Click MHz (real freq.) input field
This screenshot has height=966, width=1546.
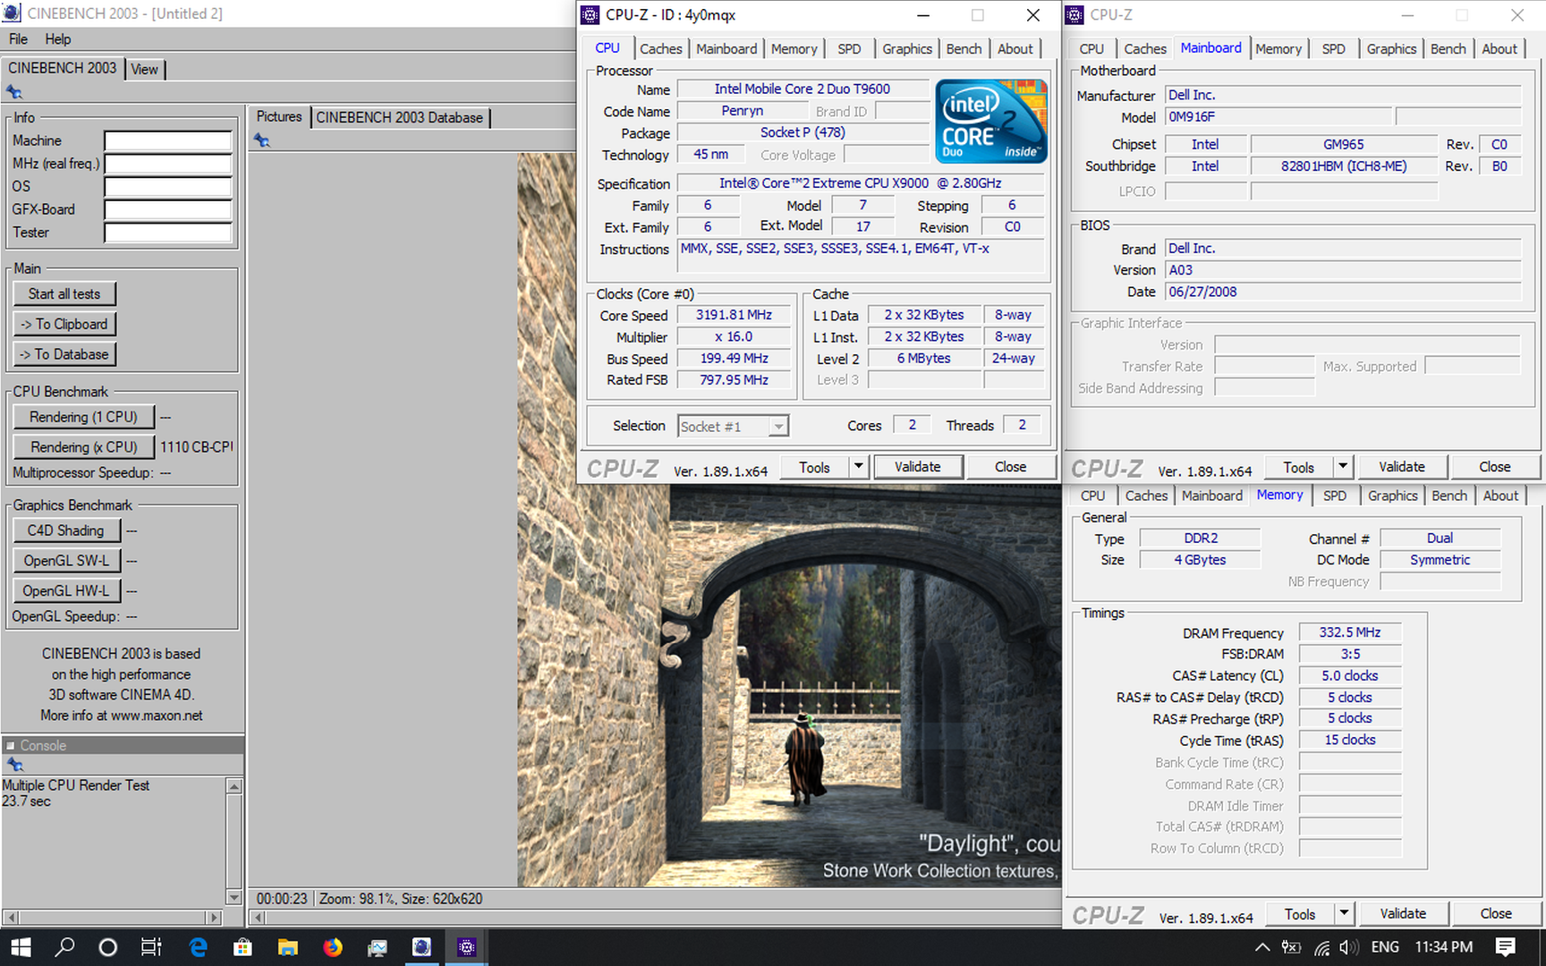168,164
